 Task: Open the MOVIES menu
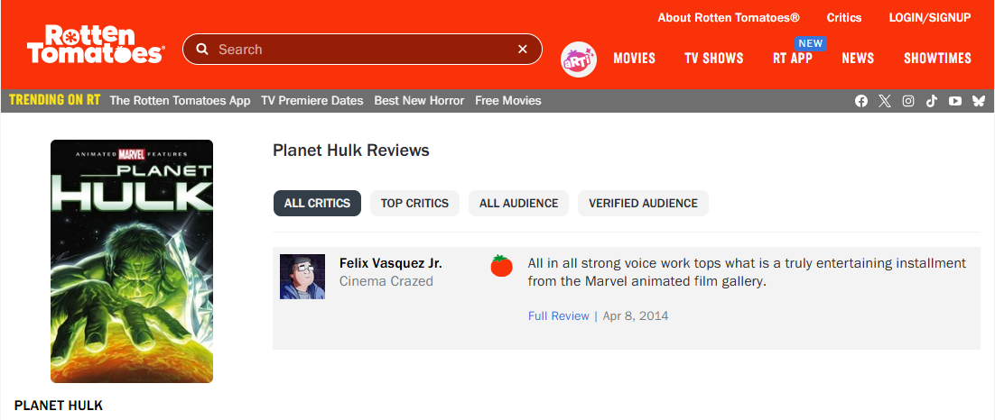[634, 59]
